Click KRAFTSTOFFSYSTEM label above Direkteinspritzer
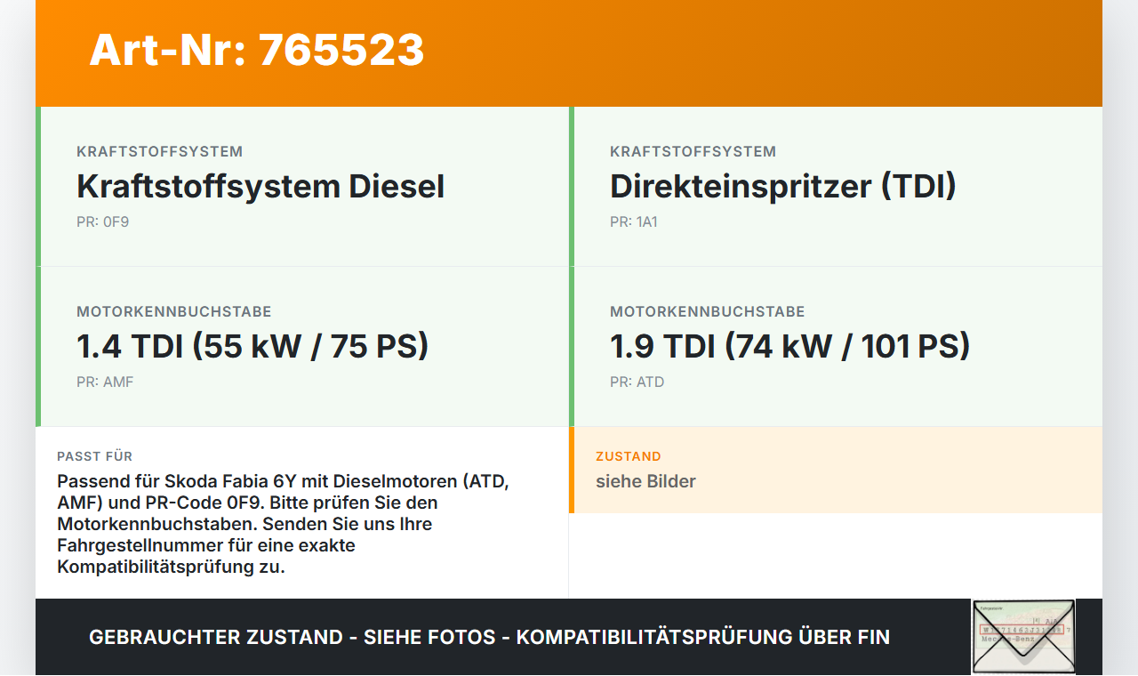1138x676 pixels. (693, 151)
